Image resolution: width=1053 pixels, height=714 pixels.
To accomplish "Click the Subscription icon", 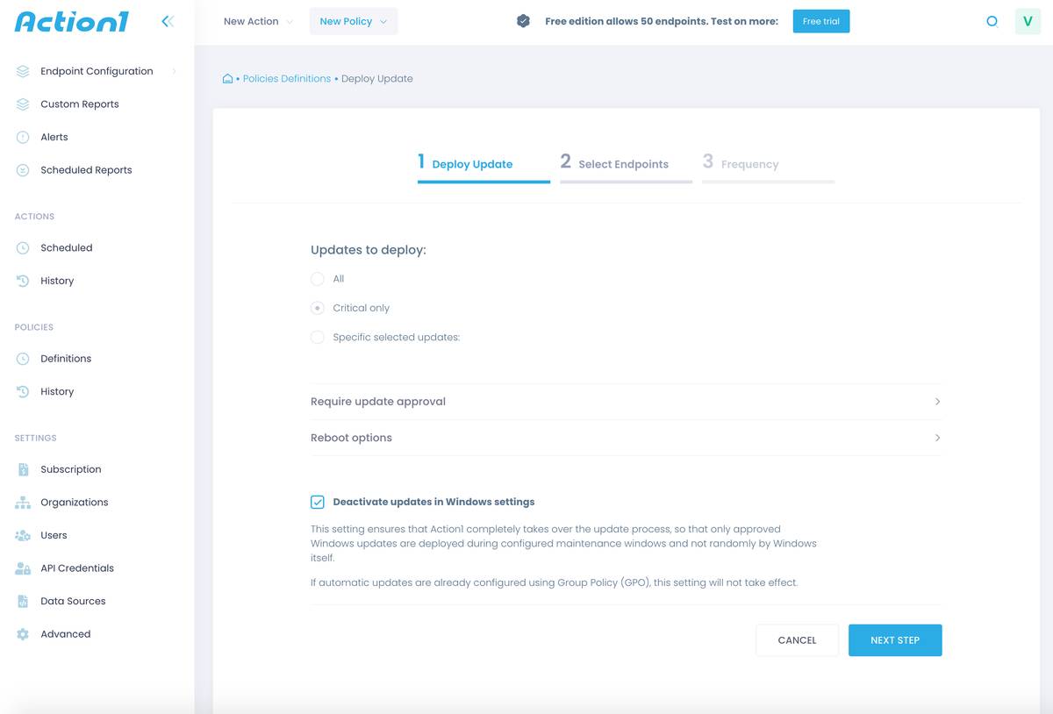I will (23, 469).
